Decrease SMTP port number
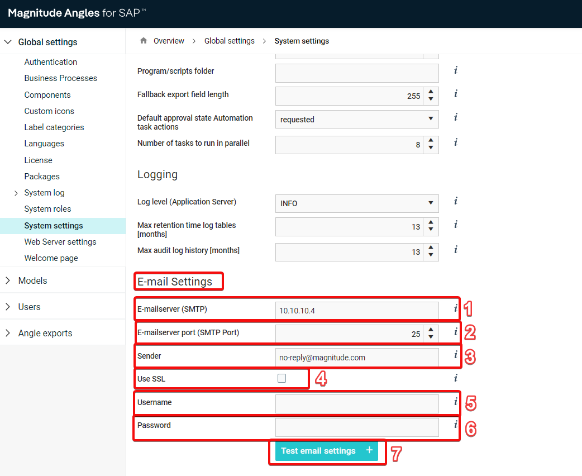 pos(431,337)
